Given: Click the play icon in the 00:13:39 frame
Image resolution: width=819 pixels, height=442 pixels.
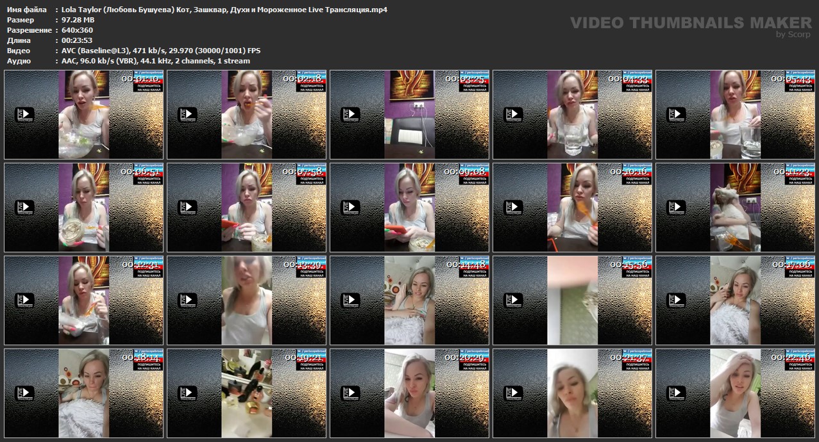Looking at the screenshot, I should point(188,300).
